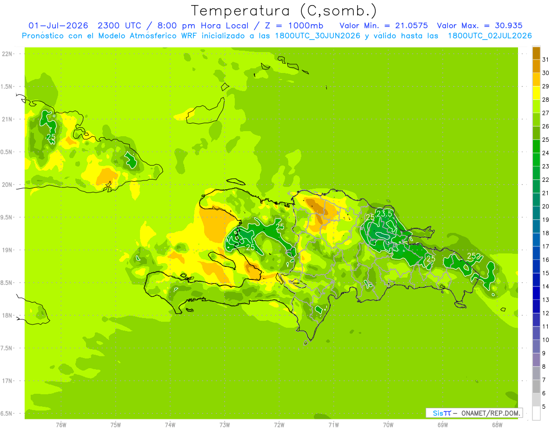Click the 21N latitude label

point(7,119)
